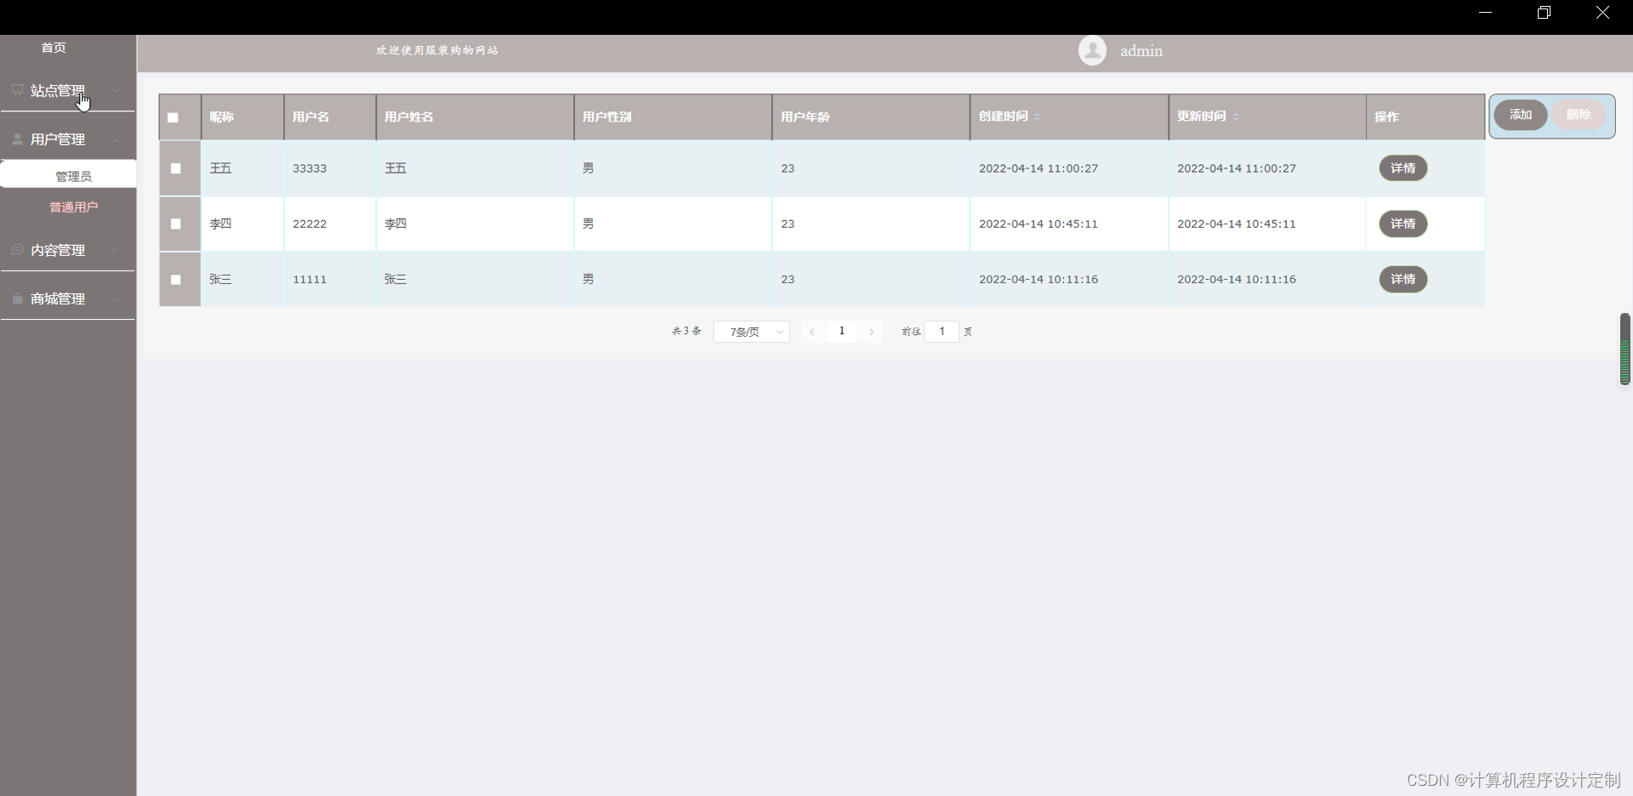
Task: Expand the 内容管理 menu chevron
Action: [116, 250]
